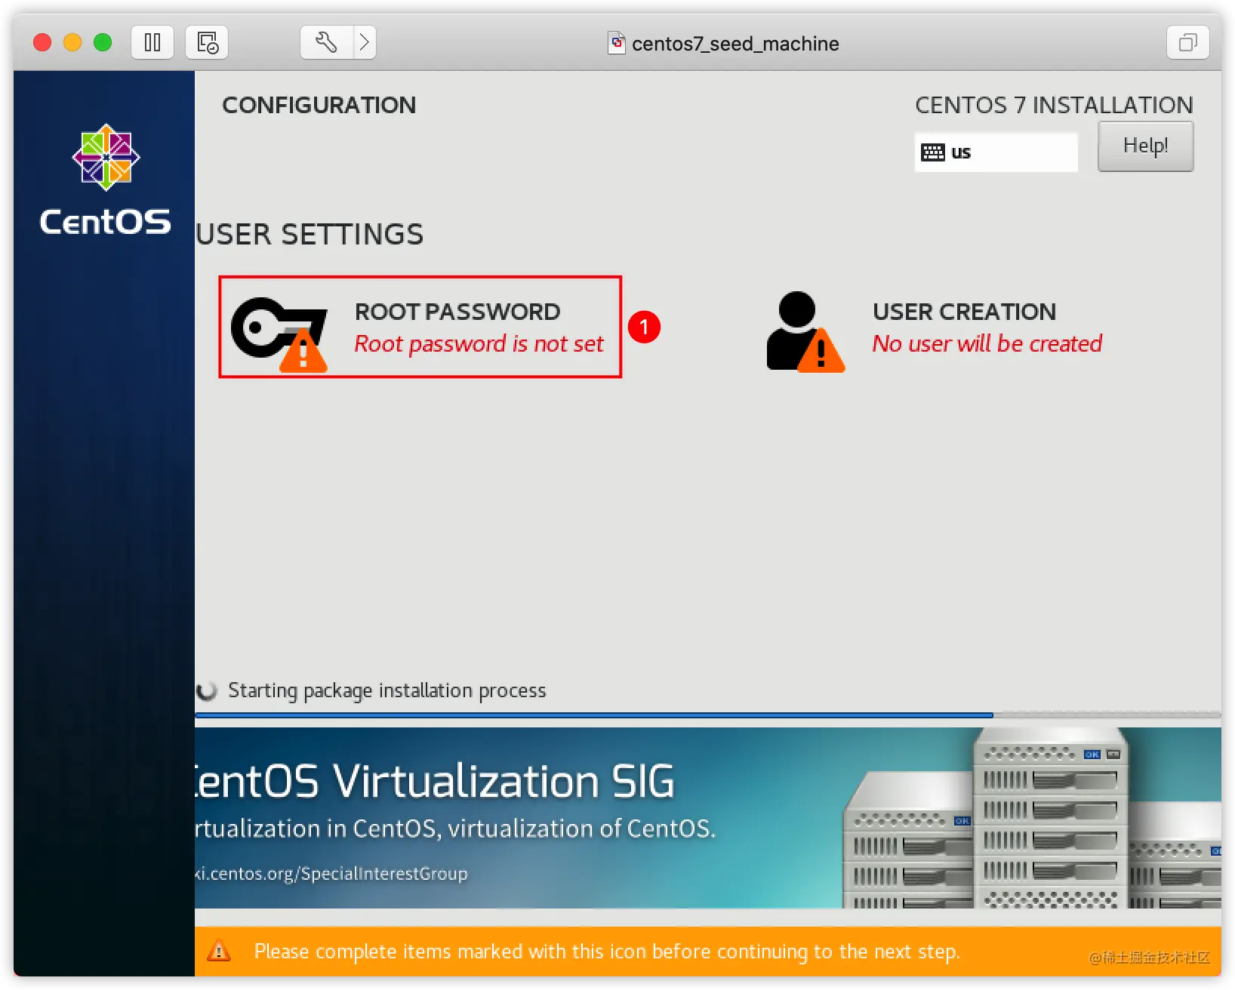The image size is (1235, 990).
Task: Click the installation progress bar
Action: 707,715
